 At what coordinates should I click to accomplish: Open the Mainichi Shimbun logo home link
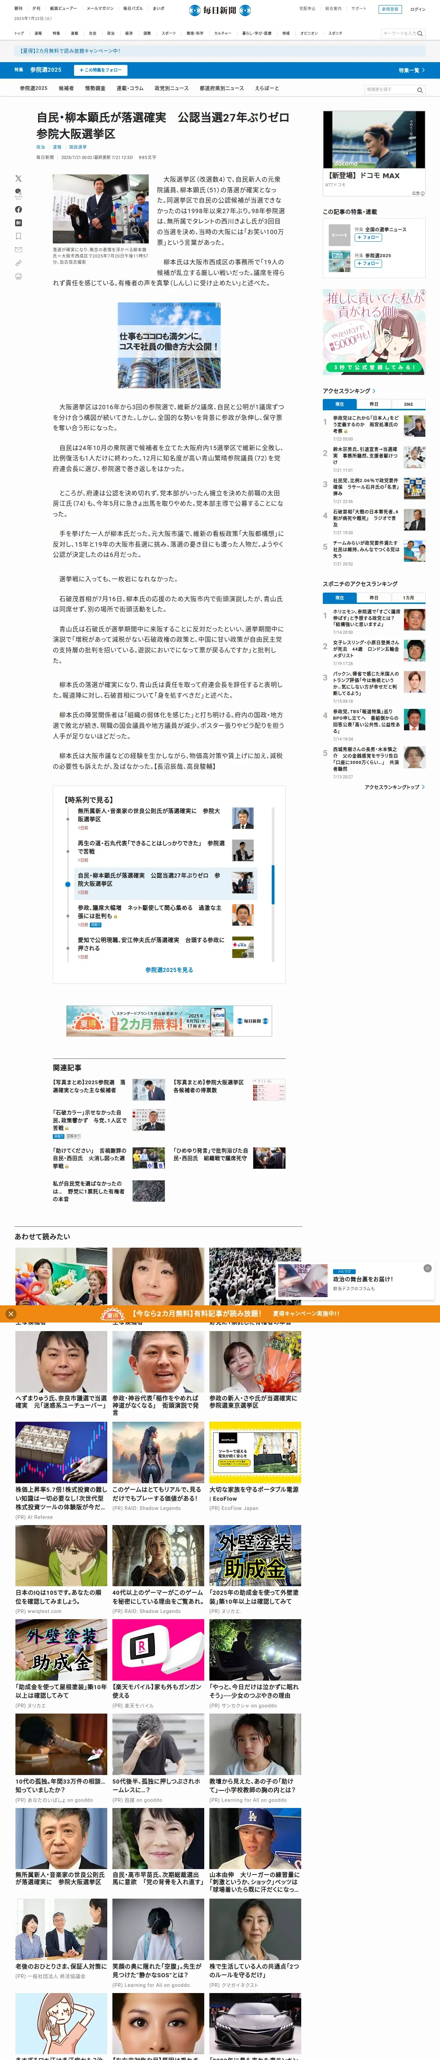220,10
